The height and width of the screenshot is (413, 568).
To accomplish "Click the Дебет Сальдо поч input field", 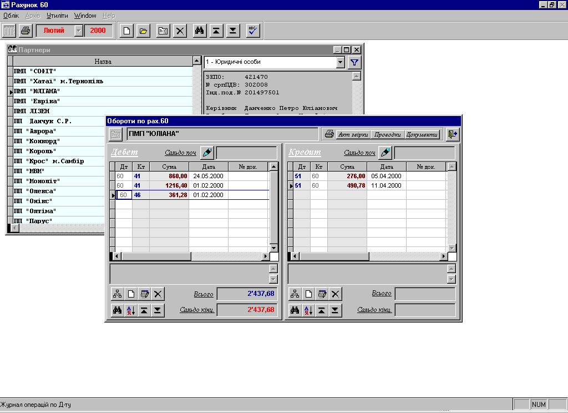I will [247, 153].
